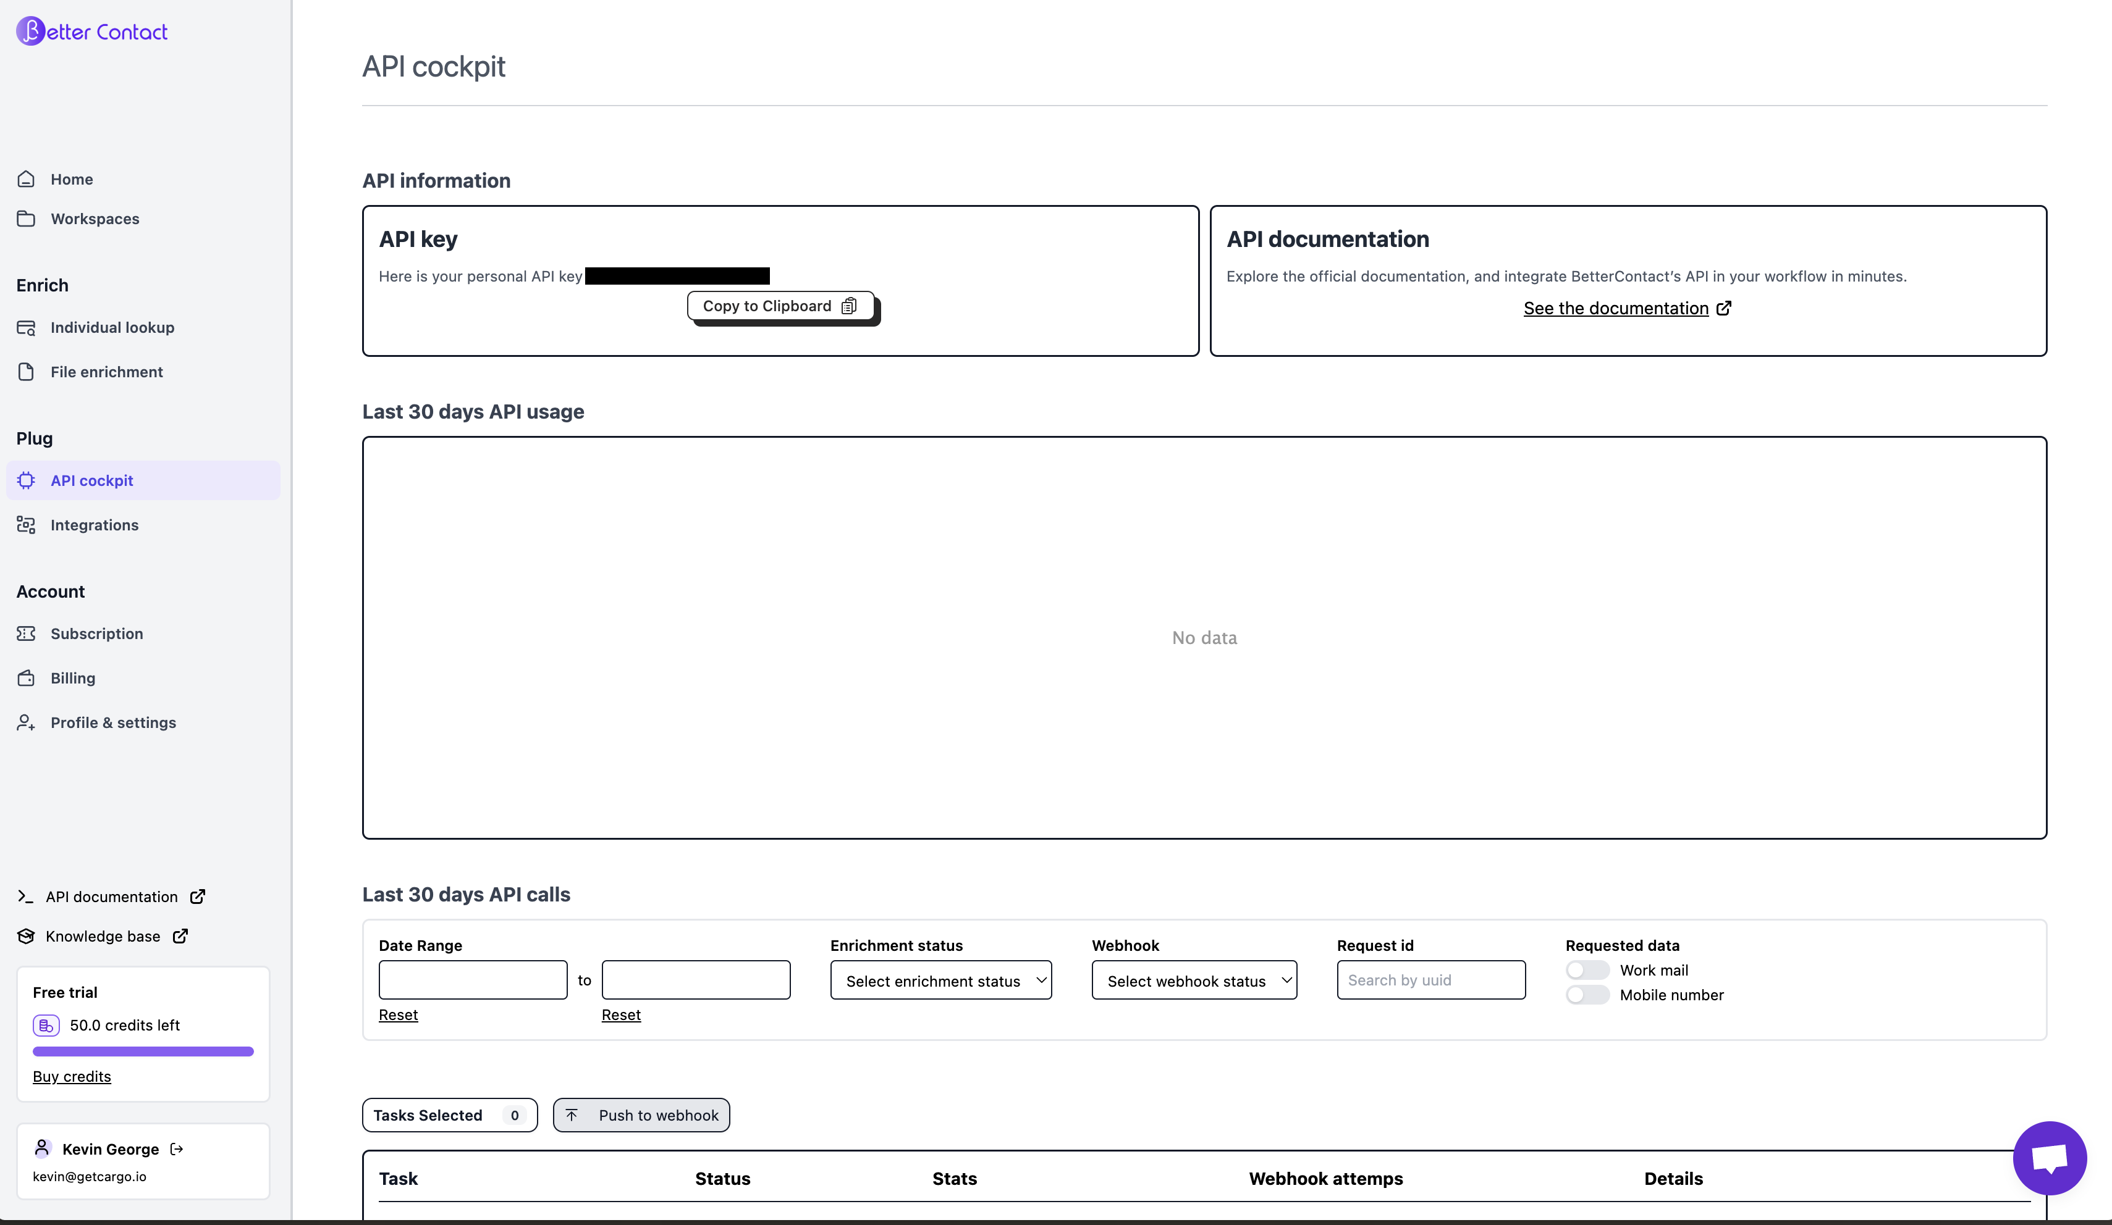Click the Task column header

pyautogui.click(x=398, y=1178)
